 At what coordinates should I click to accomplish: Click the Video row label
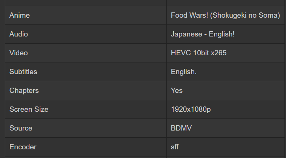[18, 53]
